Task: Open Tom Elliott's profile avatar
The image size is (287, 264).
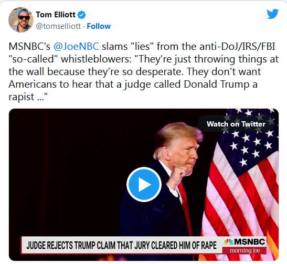Action: (x=21, y=20)
